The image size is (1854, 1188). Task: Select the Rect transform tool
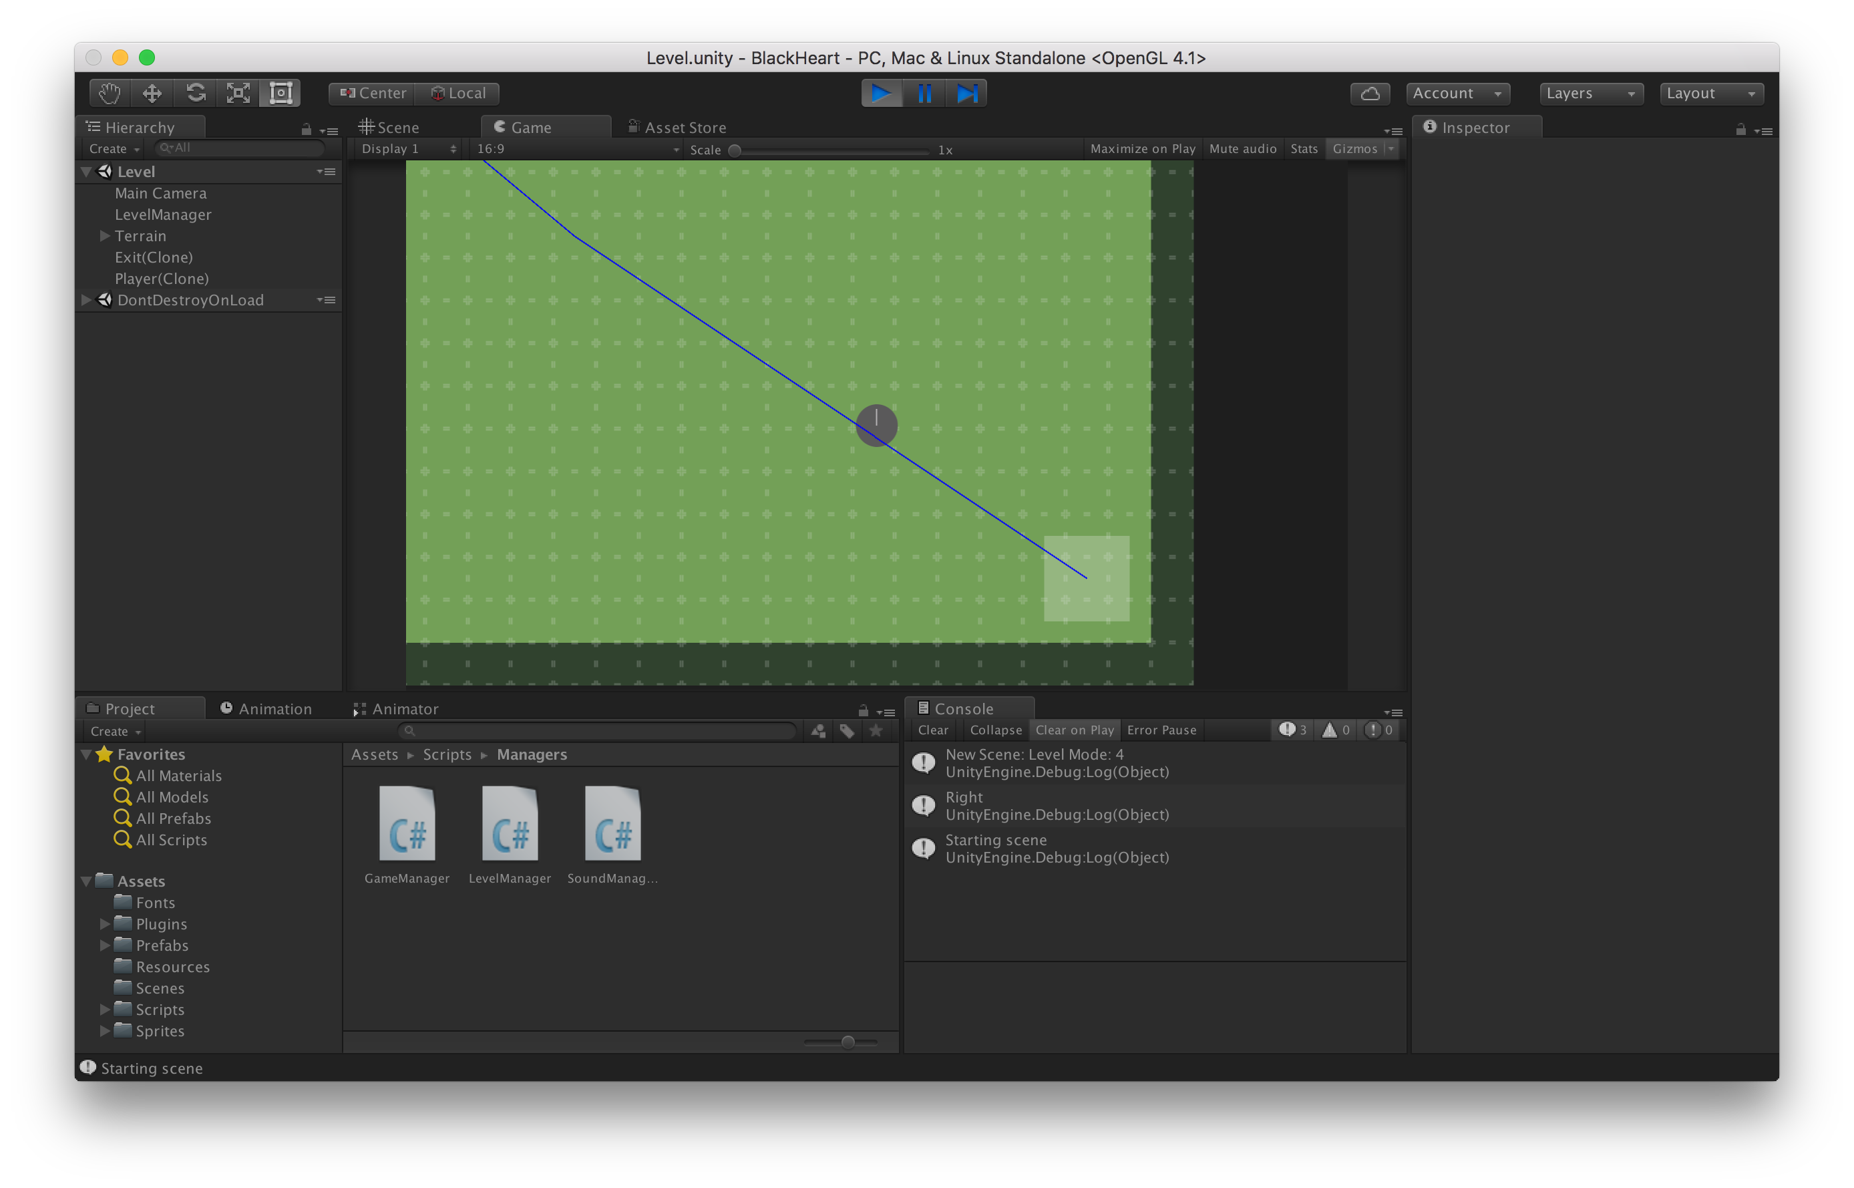pos(281,94)
